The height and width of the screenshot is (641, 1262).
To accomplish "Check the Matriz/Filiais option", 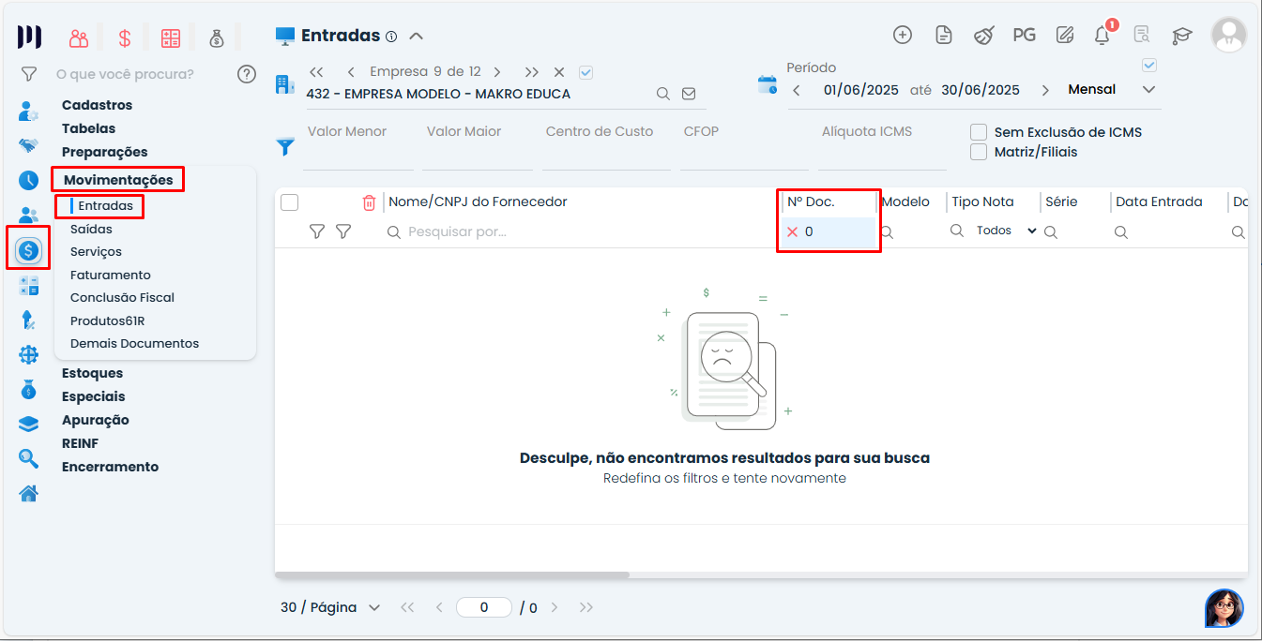I will pos(979,151).
